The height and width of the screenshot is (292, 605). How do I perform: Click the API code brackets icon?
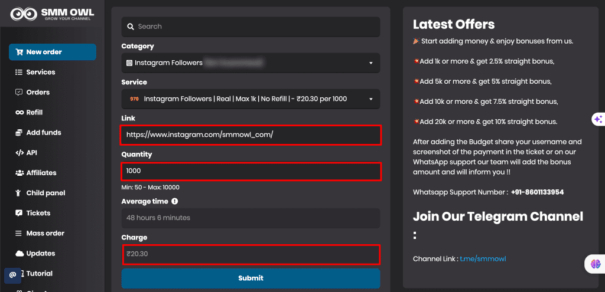coord(19,153)
